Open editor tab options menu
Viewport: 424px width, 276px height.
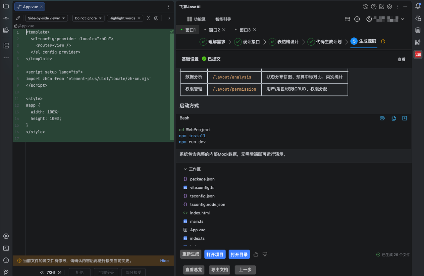click(x=168, y=7)
